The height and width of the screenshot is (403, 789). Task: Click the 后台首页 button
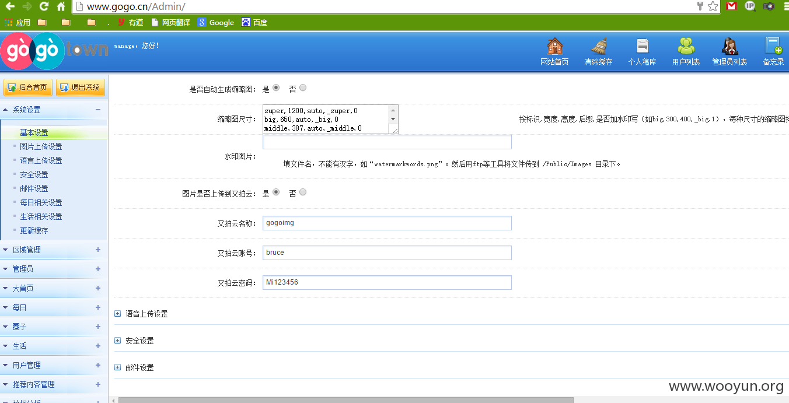tap(28, 87)
